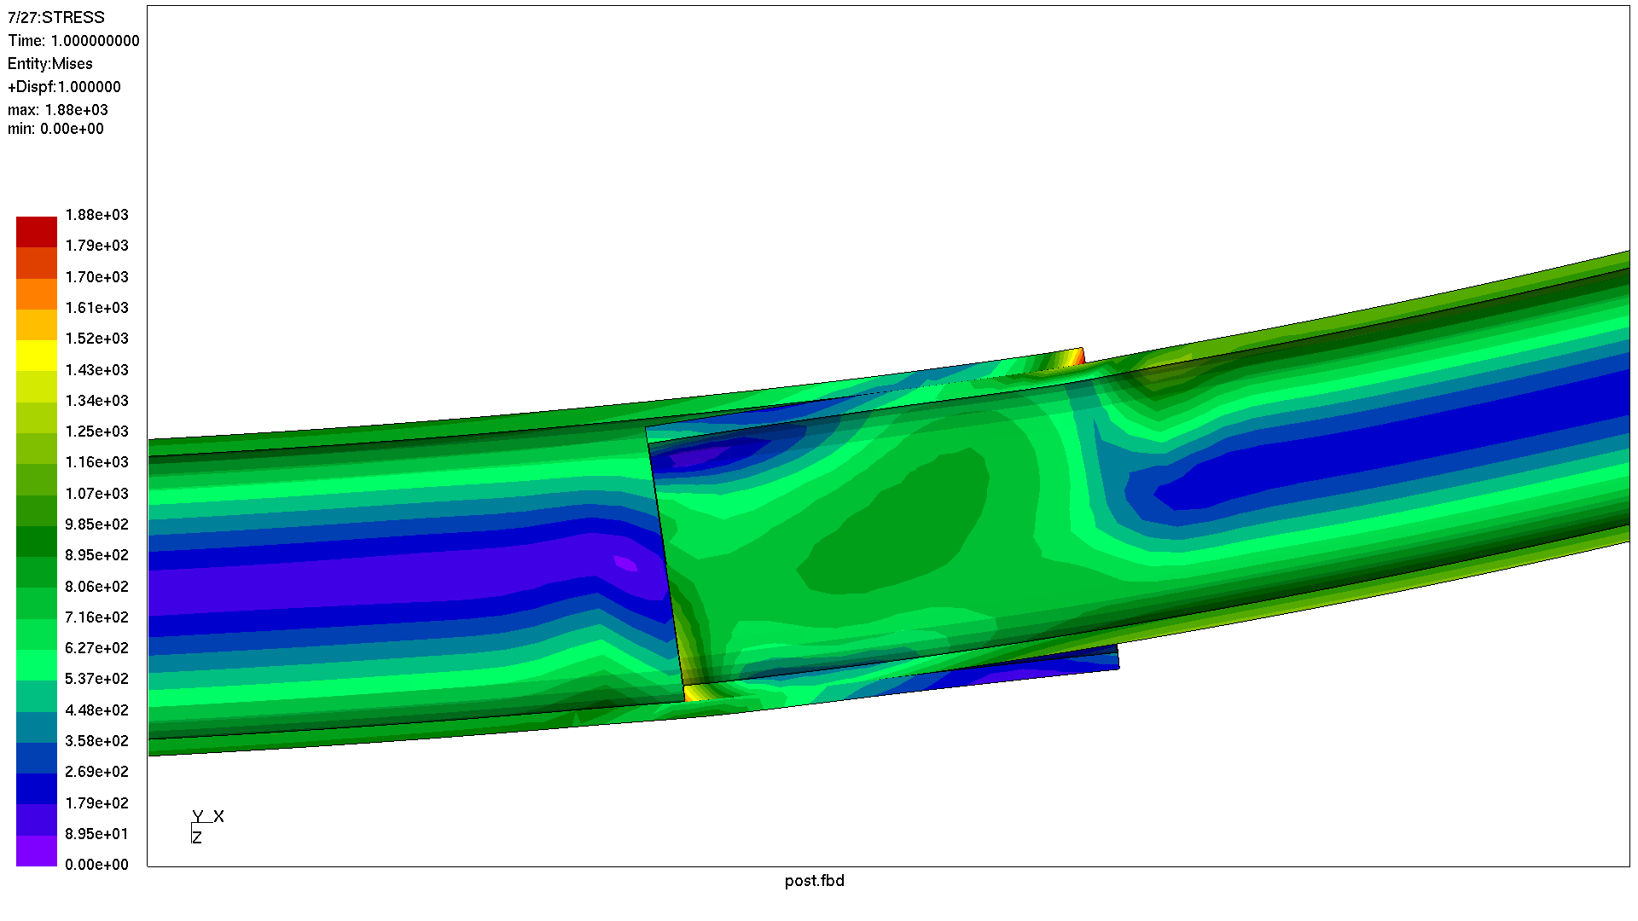Click the violet 0.00e+00 legend swatch
This screenshot has width=1638, height=921.
click(37, 850)
